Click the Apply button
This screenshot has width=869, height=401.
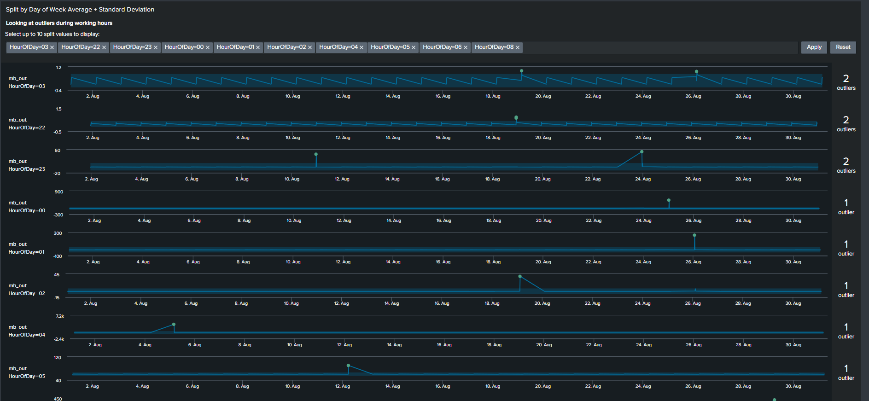click(814, 47)
